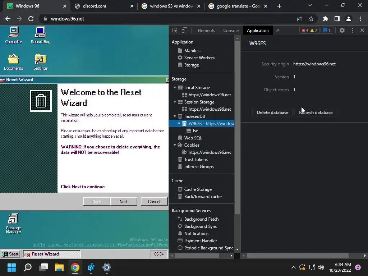Go back in browser history
This screenshot has width=368, height=276.
[x=8, y=19]
